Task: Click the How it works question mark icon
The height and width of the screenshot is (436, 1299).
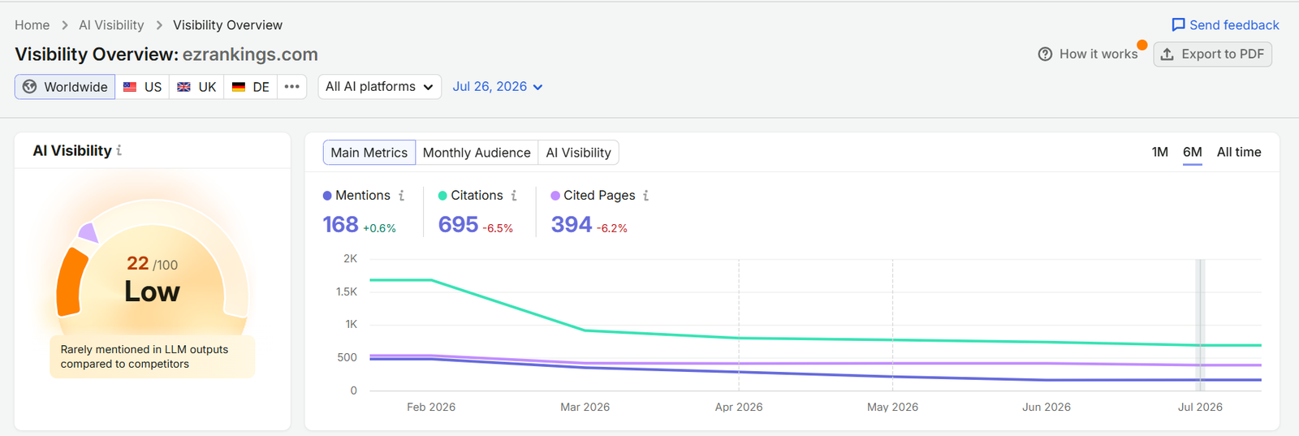Action: click(x=1045, y=54)
